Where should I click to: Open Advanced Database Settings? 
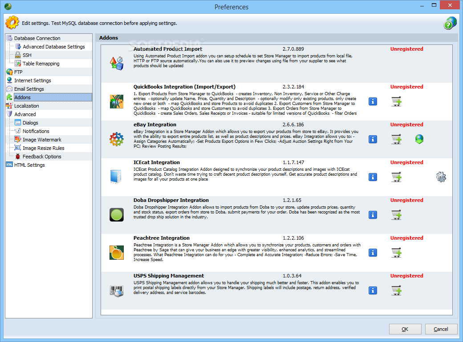(x=54, y=47)
